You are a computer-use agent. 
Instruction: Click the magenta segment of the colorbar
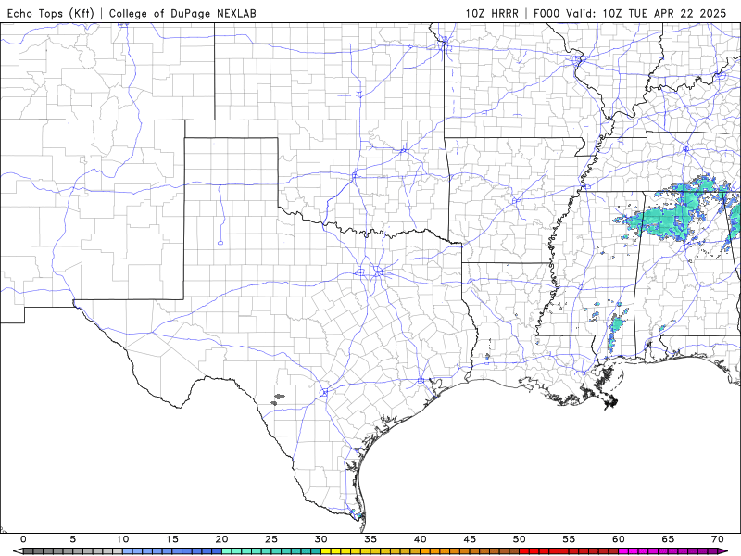(x=668, y=551)
